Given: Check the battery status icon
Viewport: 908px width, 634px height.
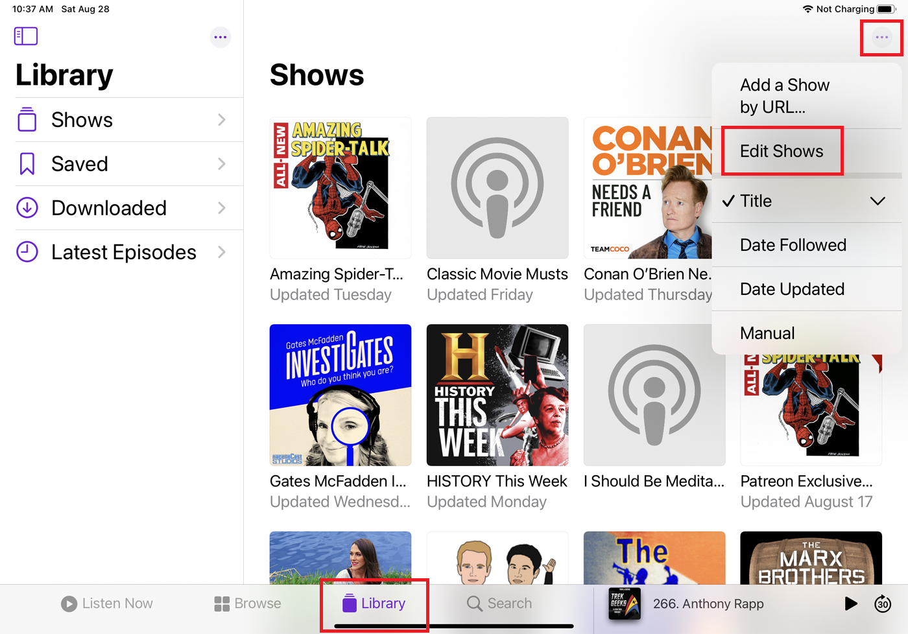Looking at the screenshot, I should [887, 9].
